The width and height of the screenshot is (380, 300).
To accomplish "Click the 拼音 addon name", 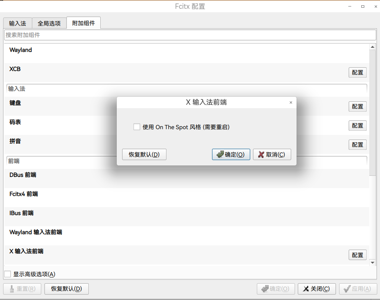I will tap(15, 141).
